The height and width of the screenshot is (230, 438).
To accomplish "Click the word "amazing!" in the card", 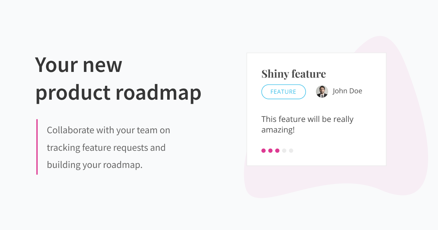I will (278, 130).
